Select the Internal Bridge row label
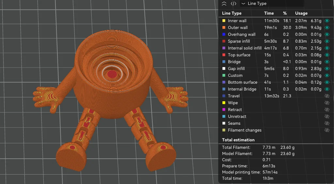The image size is (334, 184). coord(242,89)
